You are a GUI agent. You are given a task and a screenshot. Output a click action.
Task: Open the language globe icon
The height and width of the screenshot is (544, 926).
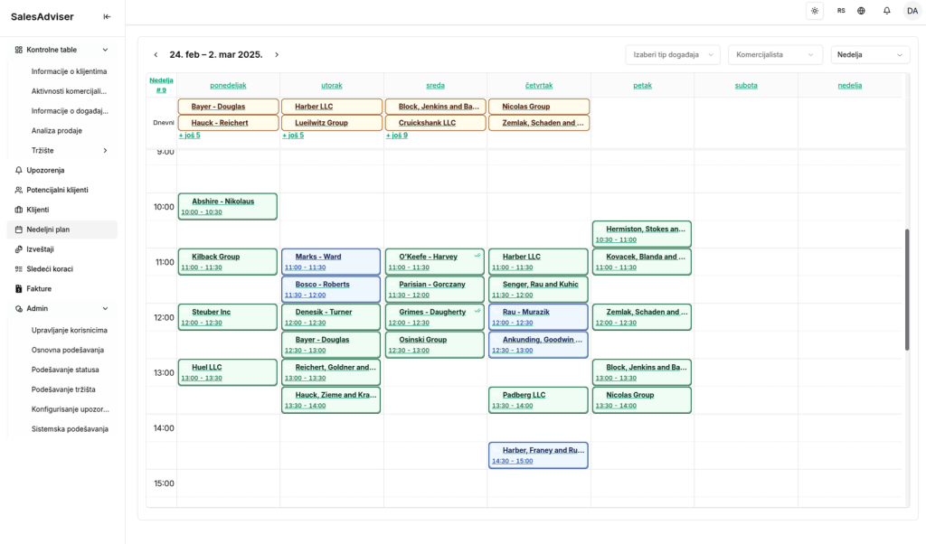tap(861, 11)
